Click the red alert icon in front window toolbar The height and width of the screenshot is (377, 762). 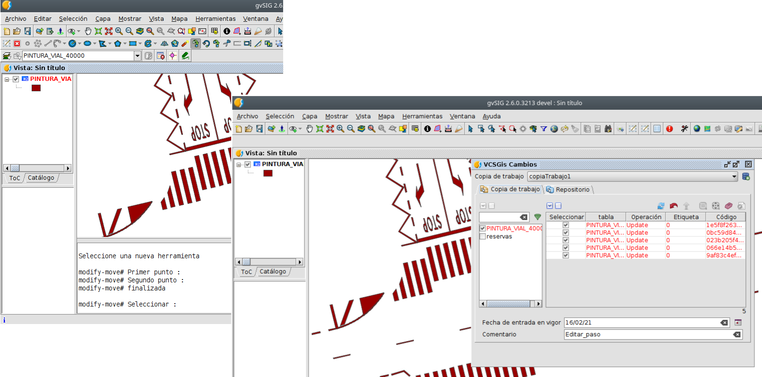pyautogui.click(x=669, y=129)
